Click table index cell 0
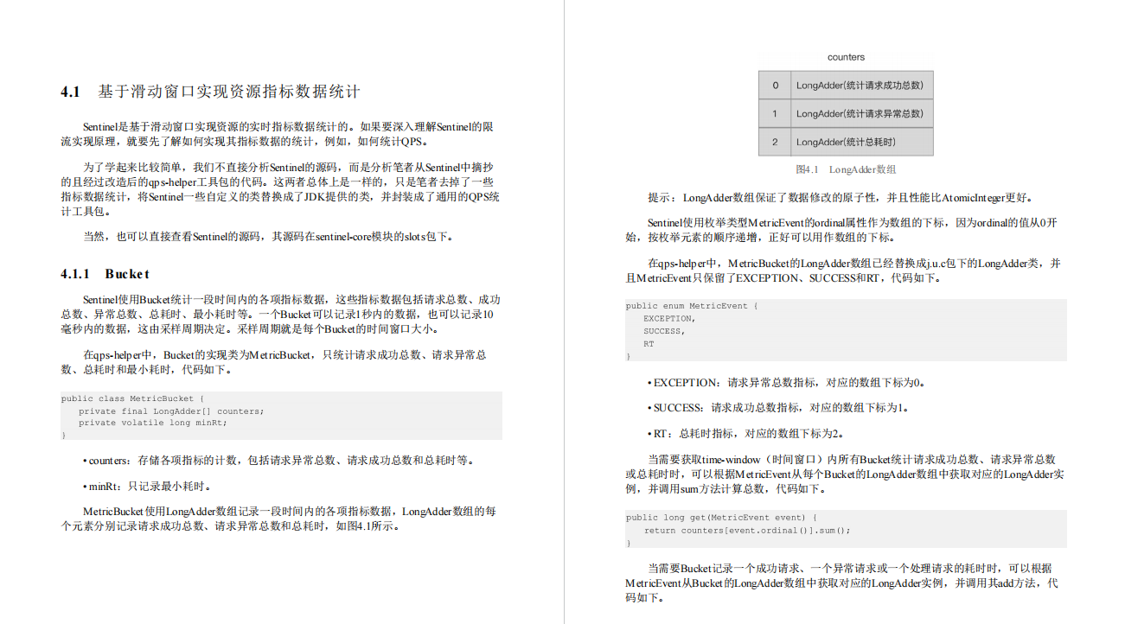Screen dimensions: 1125x624 coord(775,86)
